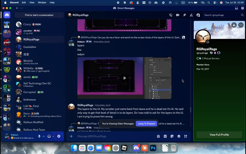
Task: Open the View menu
Action: pyautogui.click(x=32, y=3)
